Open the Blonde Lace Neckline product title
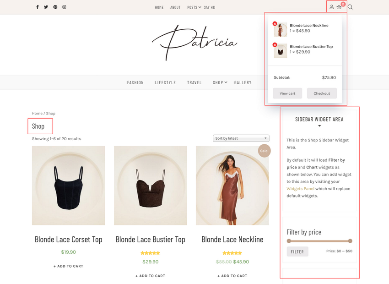The width and height of the screenshot is (389, 284). [x=232, y=240]
